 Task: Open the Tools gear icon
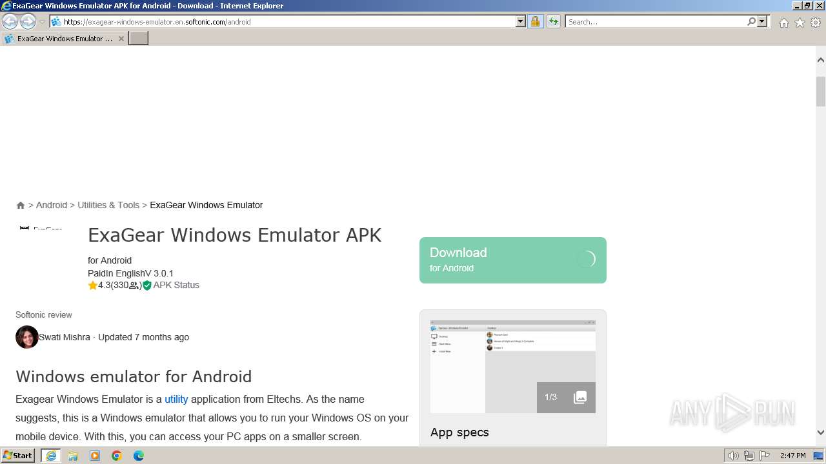tap(816, 23)
